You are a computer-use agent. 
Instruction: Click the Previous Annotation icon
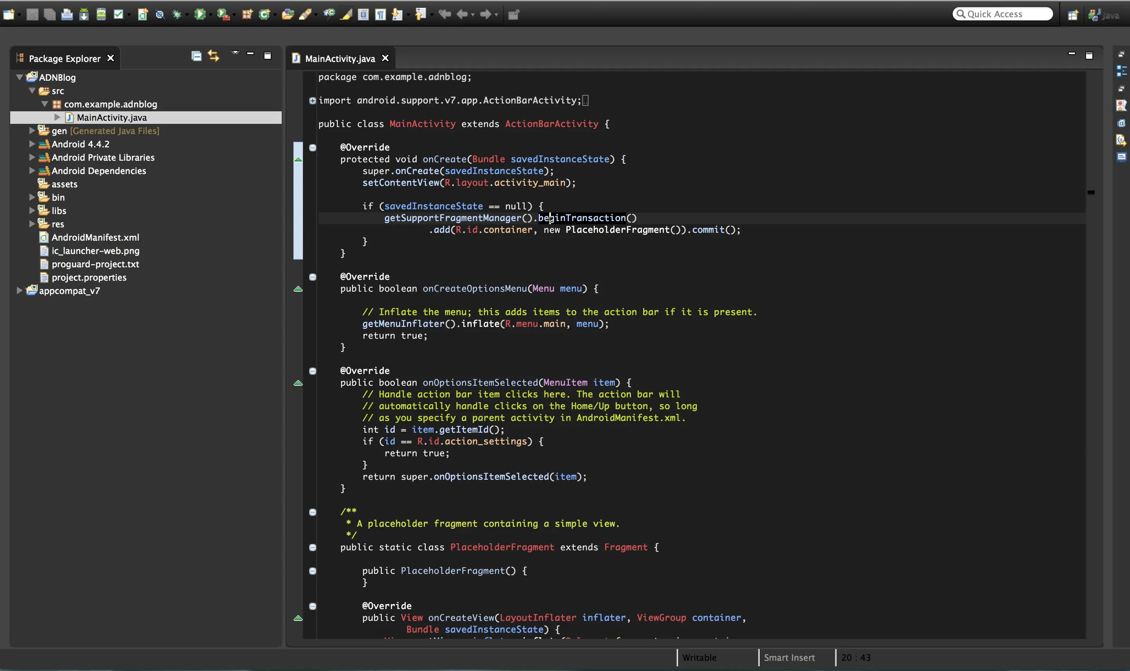pos(420,15)
